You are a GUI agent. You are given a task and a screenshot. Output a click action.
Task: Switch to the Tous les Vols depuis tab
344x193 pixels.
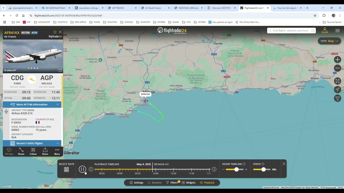pyautogui.click(x=288, y=8)
